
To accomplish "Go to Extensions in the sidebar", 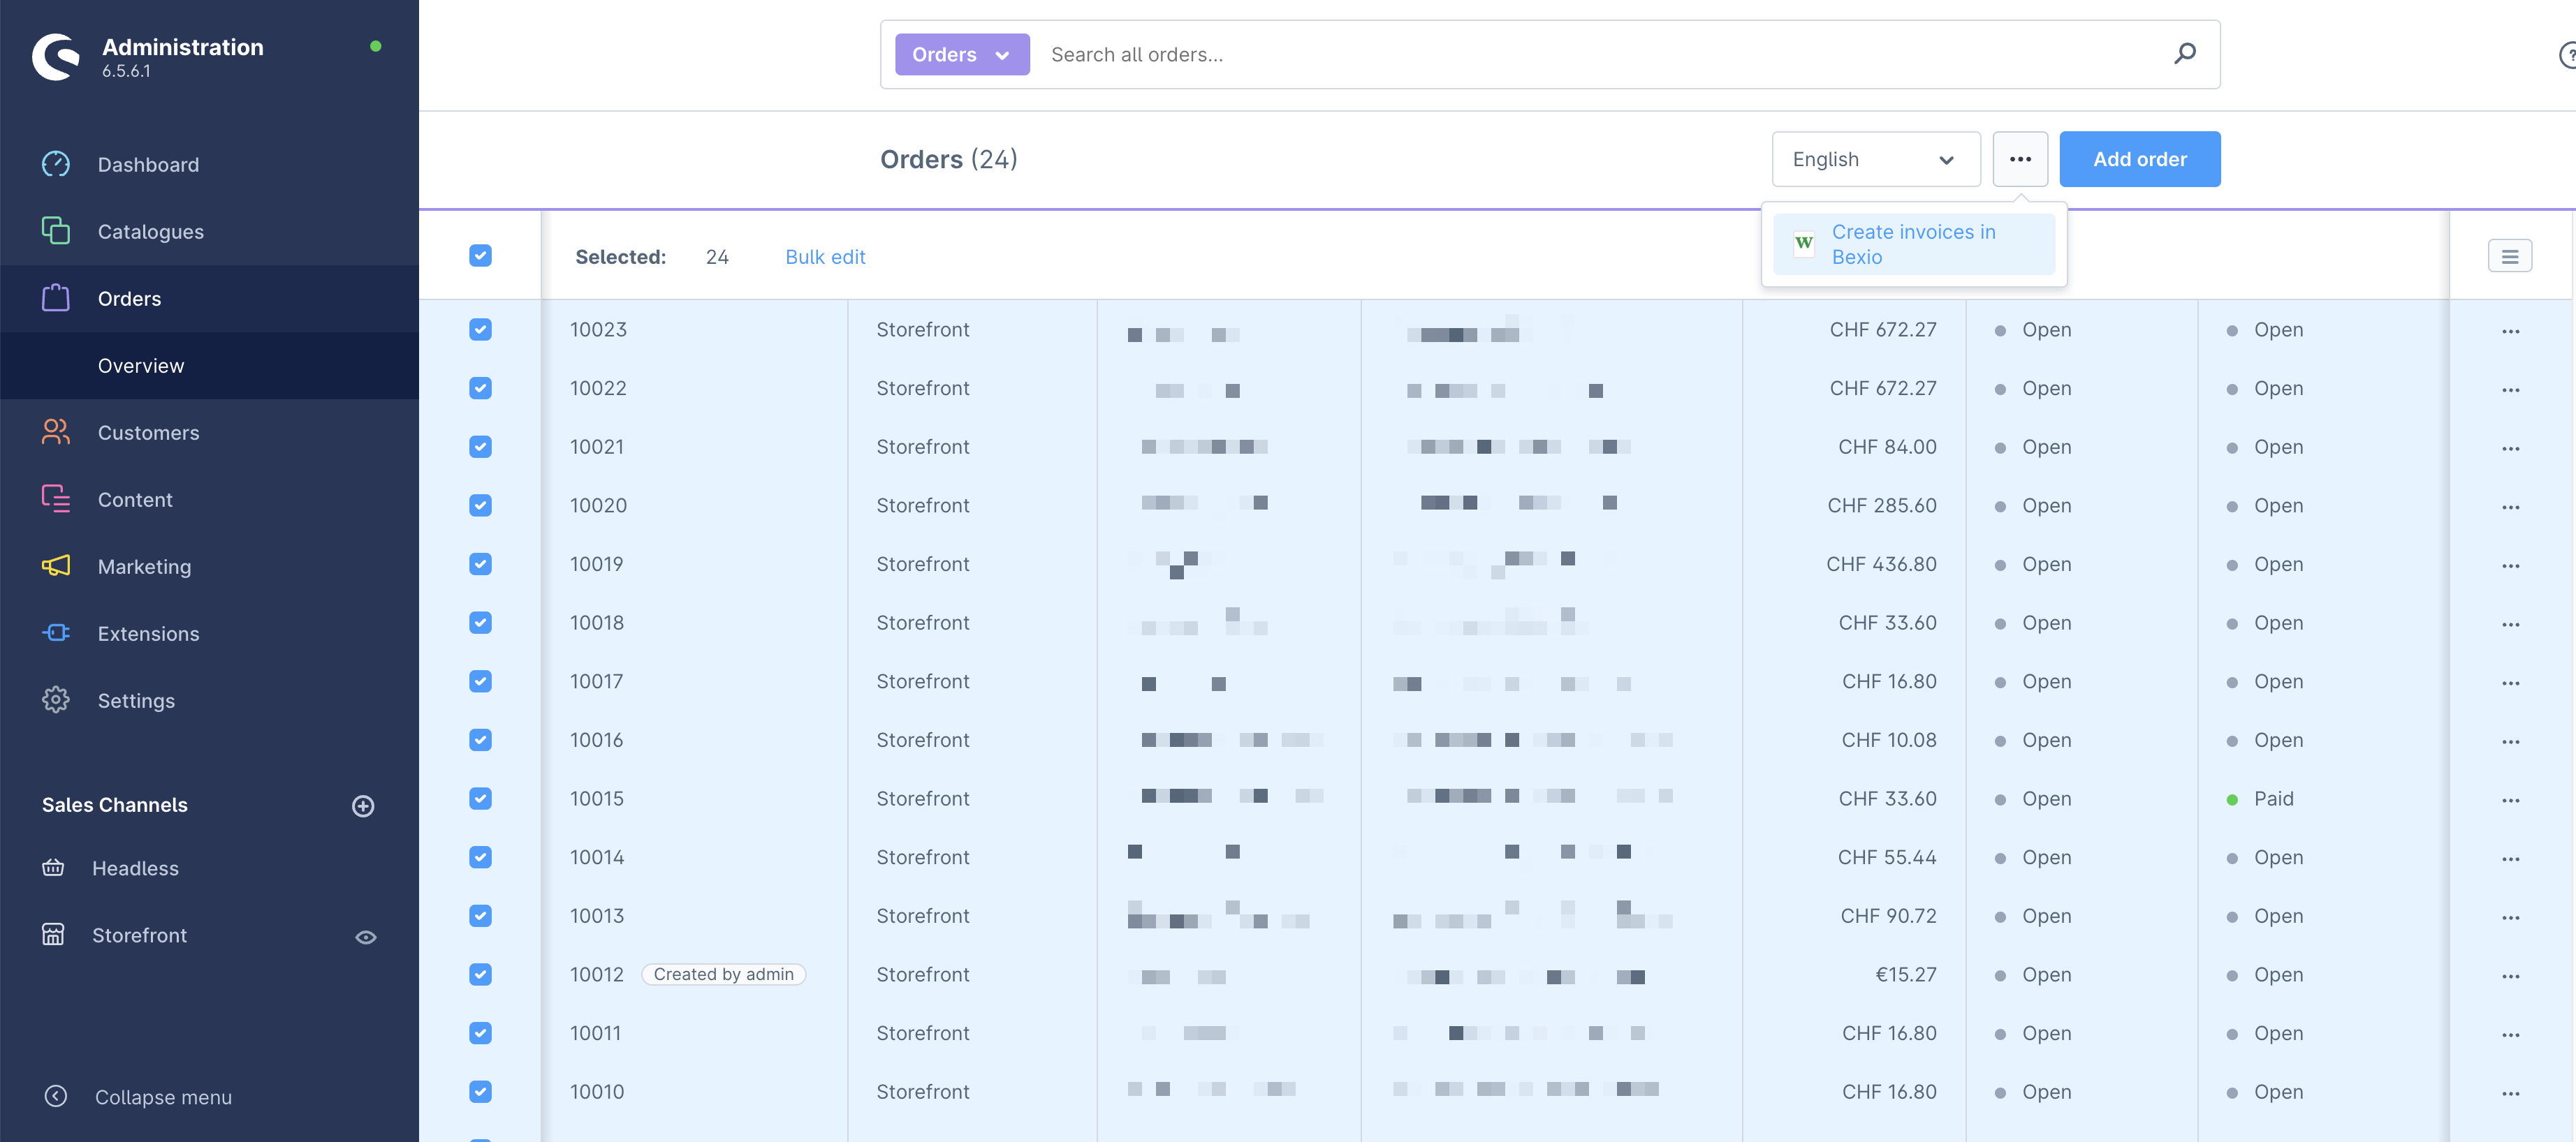I will pos(148,632).
